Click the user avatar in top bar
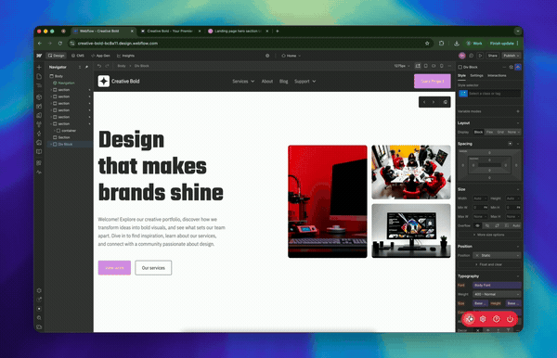557x358 pixels. (461, 56)
